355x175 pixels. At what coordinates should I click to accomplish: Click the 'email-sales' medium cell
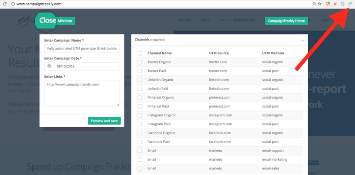[x=271, y=168]
